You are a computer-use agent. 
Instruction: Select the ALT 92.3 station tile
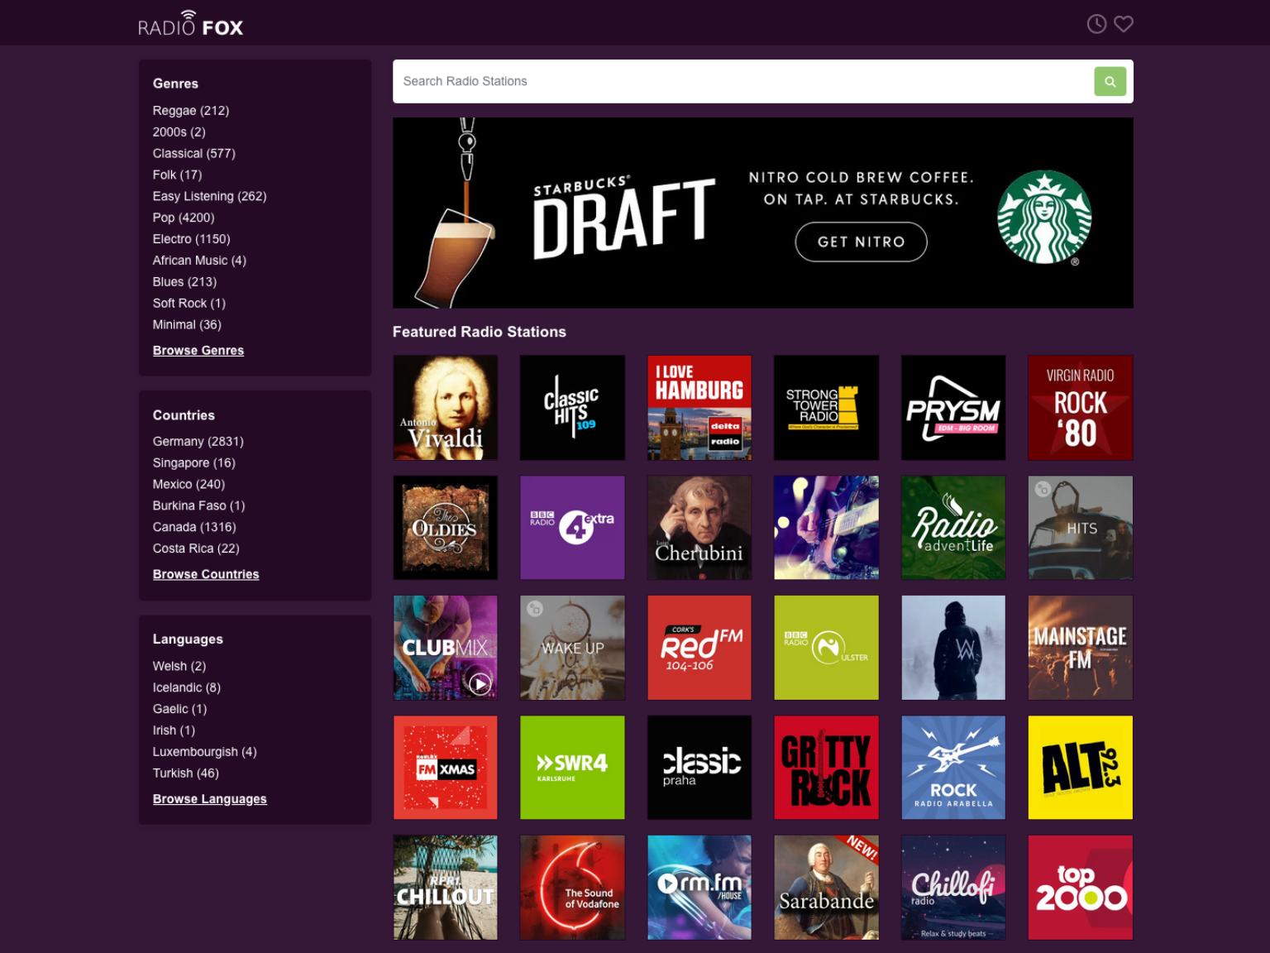(x=1080, y=767)
